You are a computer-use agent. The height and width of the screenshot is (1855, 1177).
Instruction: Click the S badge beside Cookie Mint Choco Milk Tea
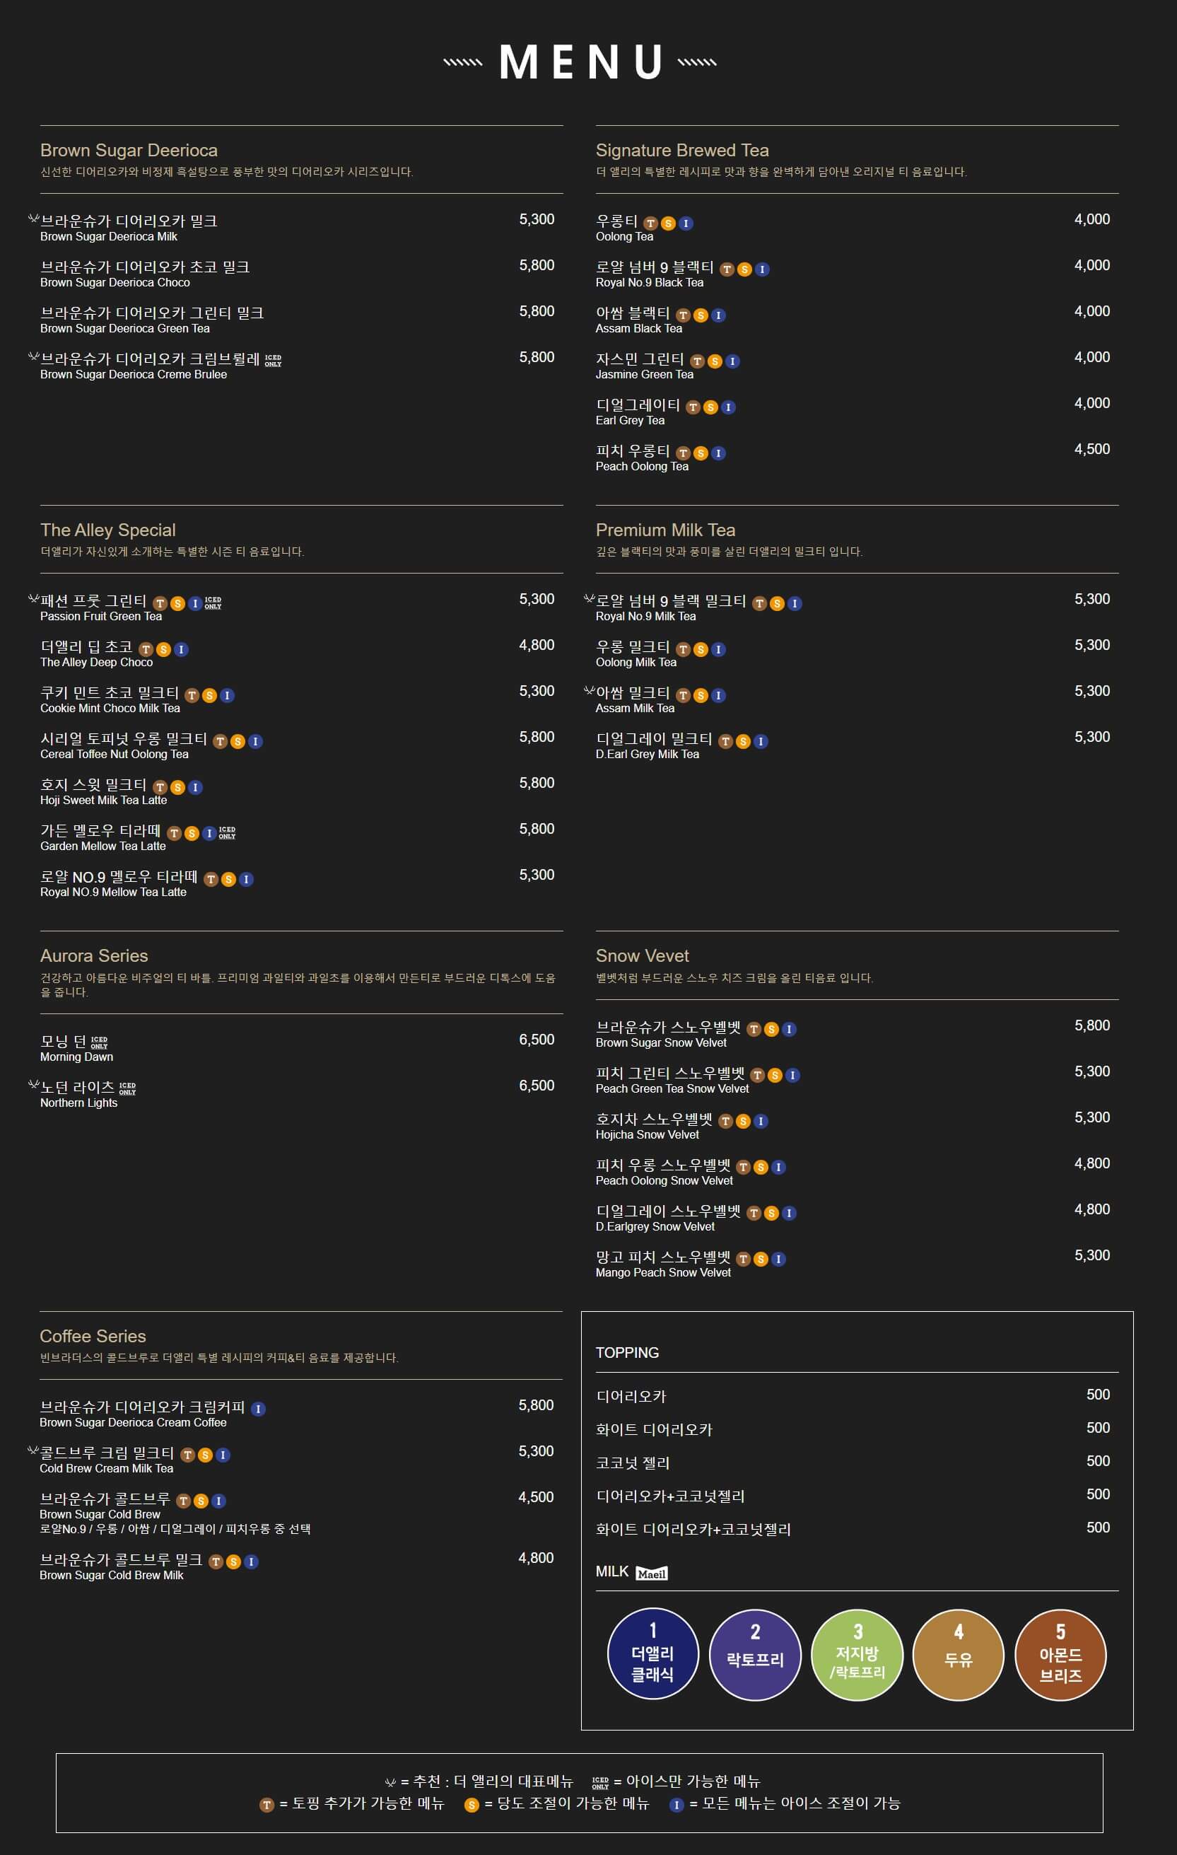(209, 696)
